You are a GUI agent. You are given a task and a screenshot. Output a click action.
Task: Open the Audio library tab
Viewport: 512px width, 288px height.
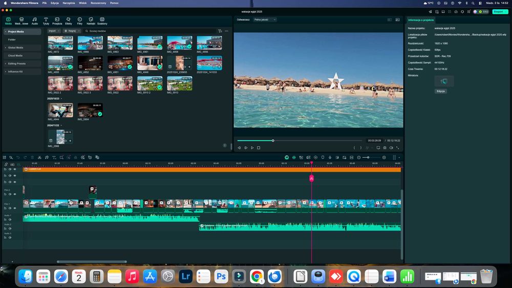(x=35, y=21)
